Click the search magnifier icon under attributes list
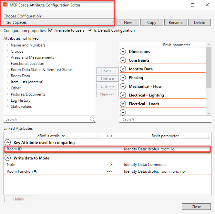This screenshot has height=214, width=215. coord(92,119)
